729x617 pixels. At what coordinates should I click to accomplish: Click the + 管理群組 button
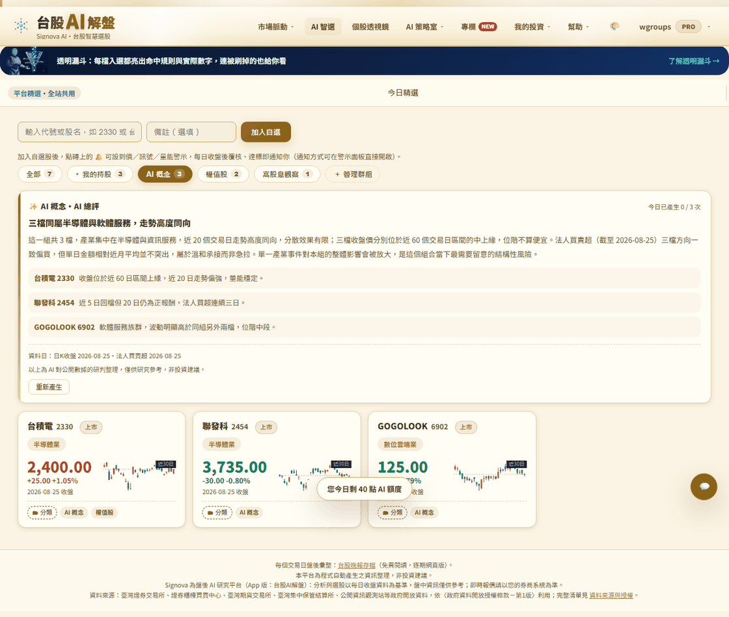353,174
